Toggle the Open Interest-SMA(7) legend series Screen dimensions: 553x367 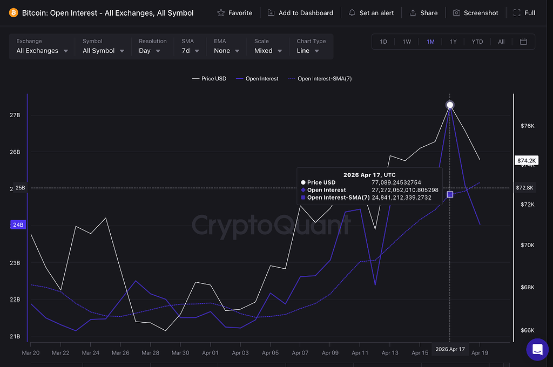click(320, 79)
